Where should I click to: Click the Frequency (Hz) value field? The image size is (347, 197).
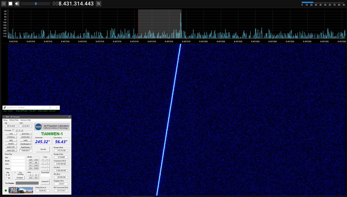pyautogui.click(x=61, y=164)
